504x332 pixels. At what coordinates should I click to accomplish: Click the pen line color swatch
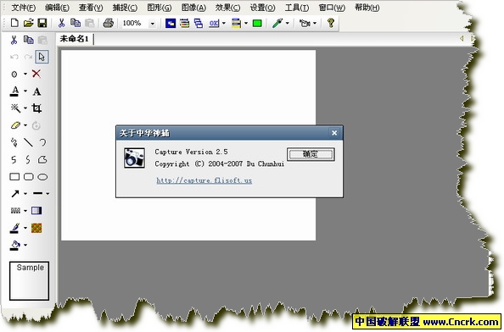pyautogui.click(x=14, y=228)
